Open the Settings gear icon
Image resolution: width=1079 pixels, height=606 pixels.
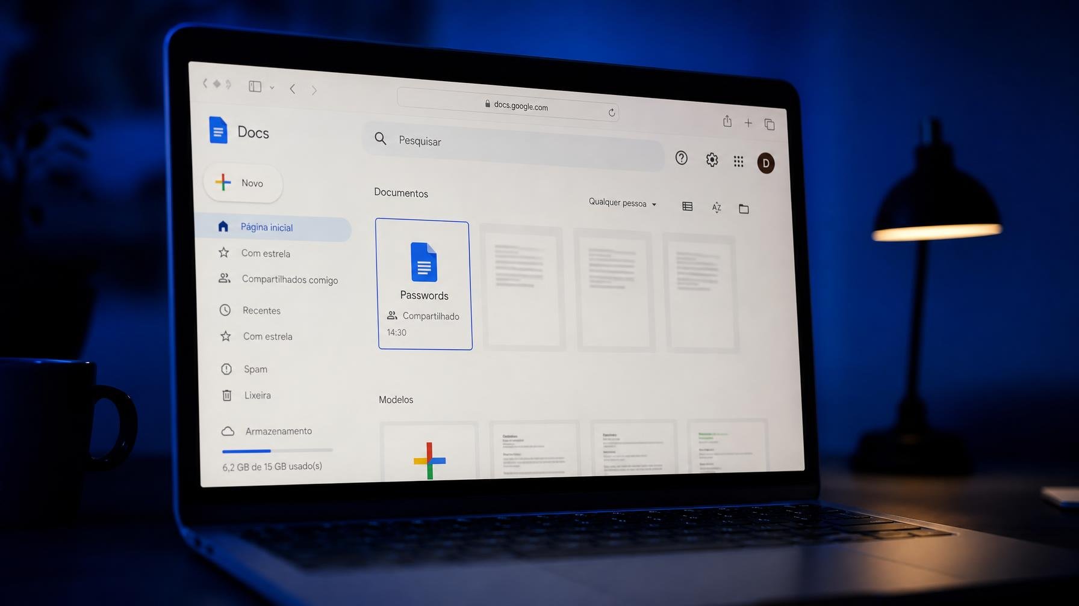pyautogui.click(x=712, y=160)
